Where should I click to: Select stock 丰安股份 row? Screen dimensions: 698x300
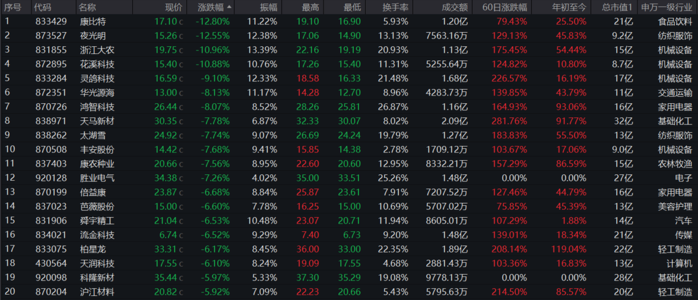(x=349, y=149)
